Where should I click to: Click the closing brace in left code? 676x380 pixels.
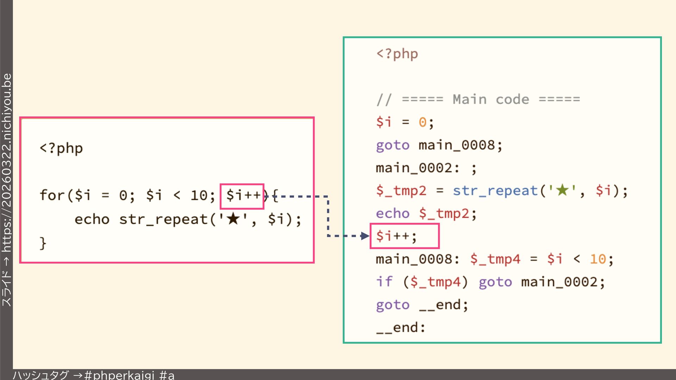pyautogui.click(x=43, y=243)
